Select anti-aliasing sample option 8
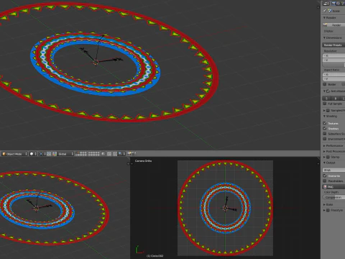 [x=335, y=99]
